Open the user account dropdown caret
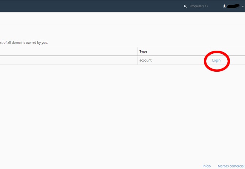The height and width of the screenshot is (169, 245). 243,6
